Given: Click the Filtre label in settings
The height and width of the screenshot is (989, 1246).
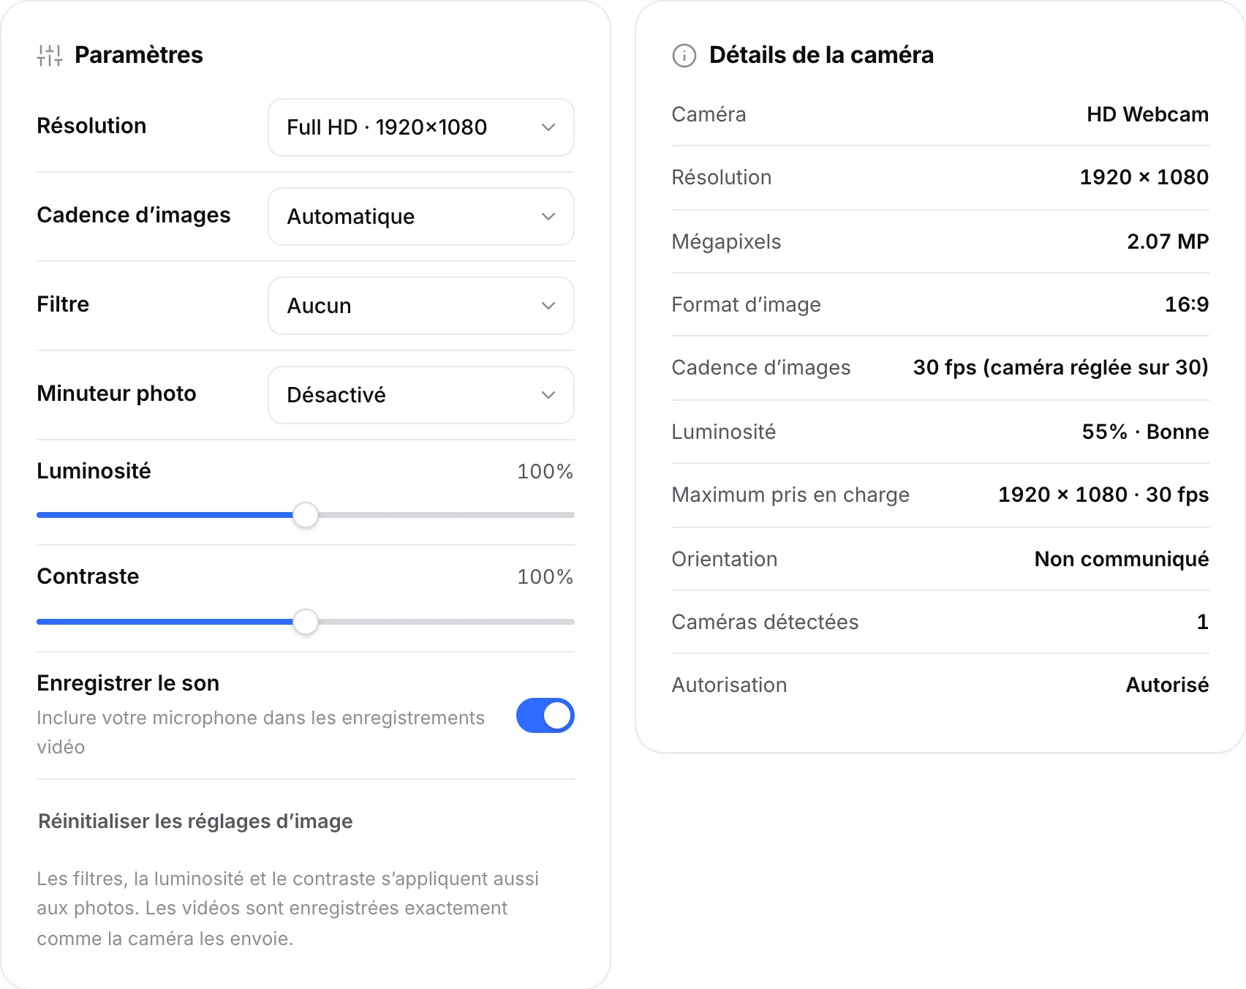Looking at the screenshot, I should click(63, 304).
